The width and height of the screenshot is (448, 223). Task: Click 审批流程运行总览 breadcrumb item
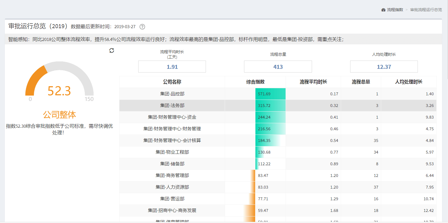click(x=426, y=10)
